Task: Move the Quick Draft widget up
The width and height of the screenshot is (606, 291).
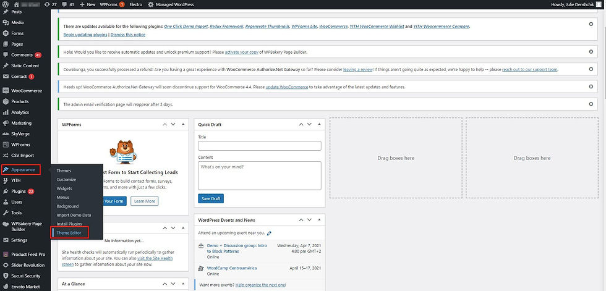Action: click(x=301, y=124)
